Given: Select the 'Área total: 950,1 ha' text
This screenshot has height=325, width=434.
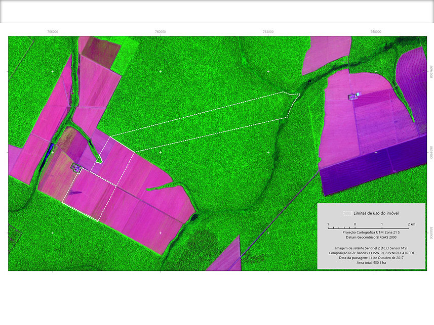Looking at the screenshot, I should click(x=371, y=263).
